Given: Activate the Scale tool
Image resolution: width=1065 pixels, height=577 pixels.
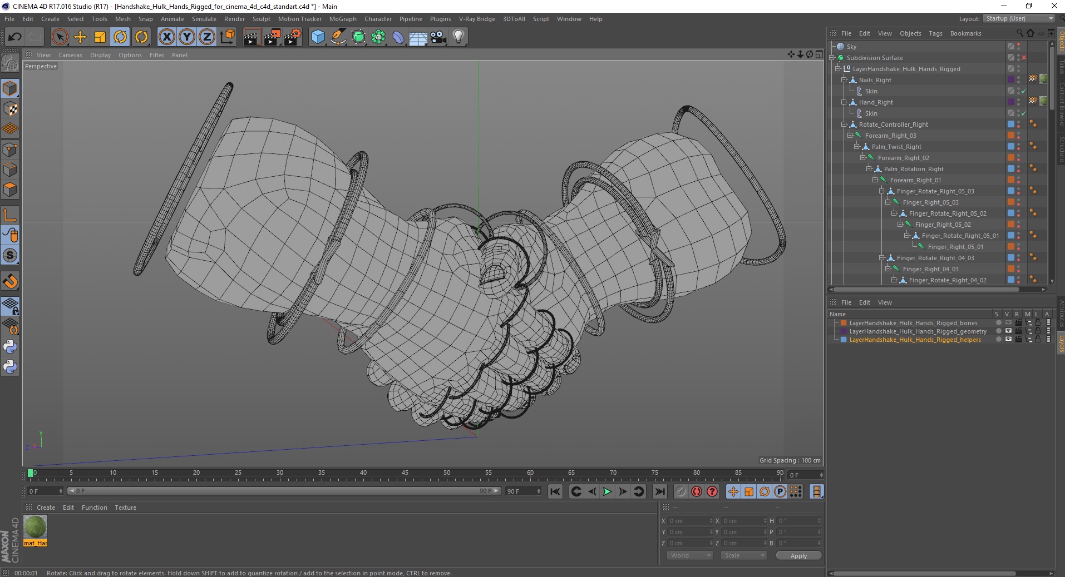Looking at the screenshot, I should point(100,37).
